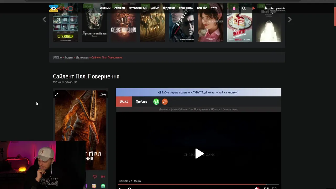The image size is (336, 189).
Task: React with the mind-blown emoji
Action: [94, 186]
